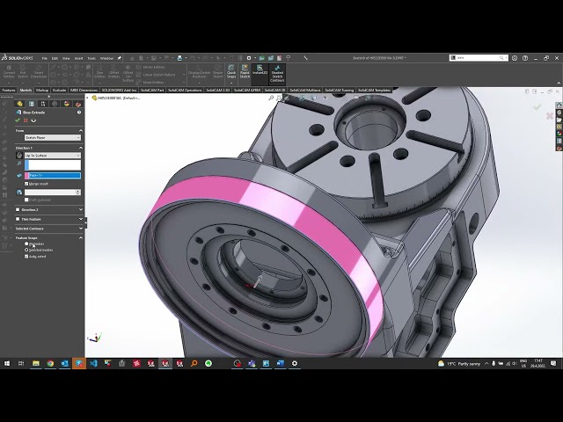This screenshot has height=422, width=563.
Task: Open the DimXpertManager tab icon
Action: coord(55,104)
